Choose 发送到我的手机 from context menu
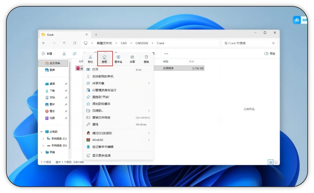 [118, 76]
